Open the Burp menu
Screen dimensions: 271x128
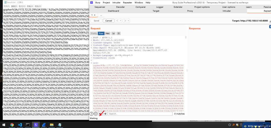click(x=98, y=2)
